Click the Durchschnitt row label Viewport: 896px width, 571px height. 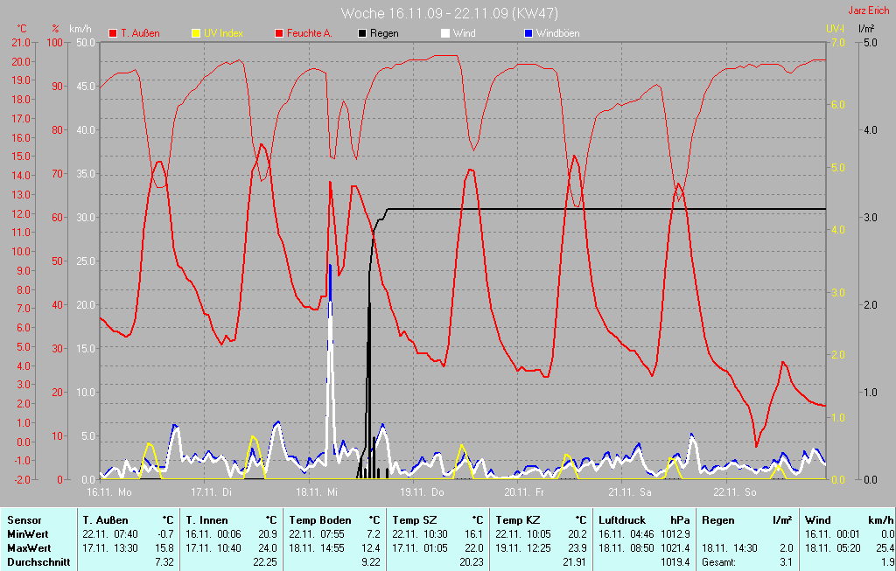click(38, 562)
